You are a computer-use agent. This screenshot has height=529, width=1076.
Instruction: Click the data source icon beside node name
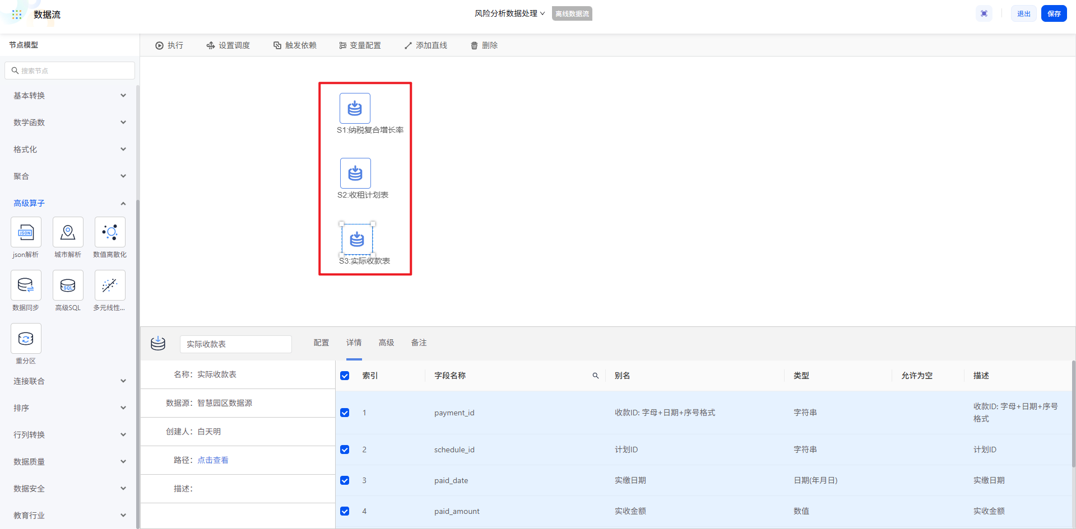158,343
